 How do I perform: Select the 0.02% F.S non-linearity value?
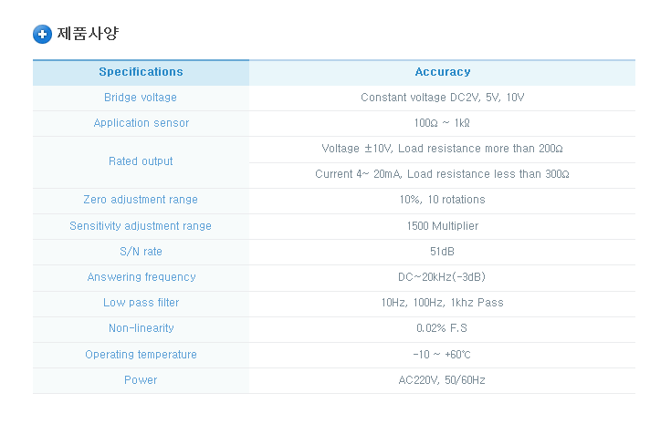(x=442, y=328)
